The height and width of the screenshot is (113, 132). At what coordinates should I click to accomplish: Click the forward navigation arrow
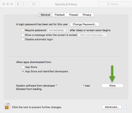[24, 4]
